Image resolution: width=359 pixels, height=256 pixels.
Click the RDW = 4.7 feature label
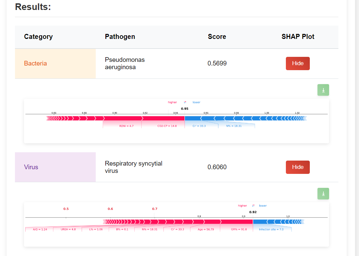(126, 126)
